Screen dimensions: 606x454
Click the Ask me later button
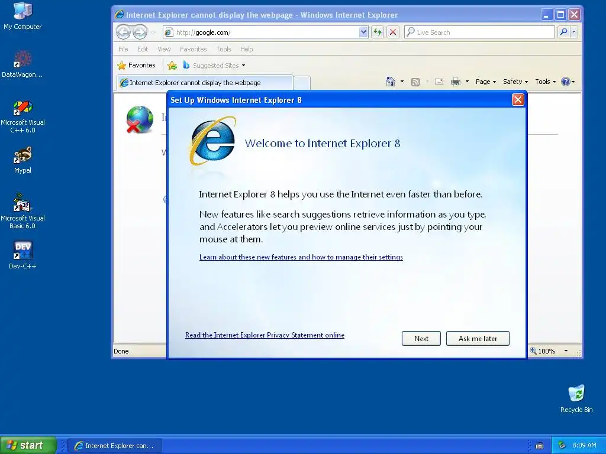(478, 339)
